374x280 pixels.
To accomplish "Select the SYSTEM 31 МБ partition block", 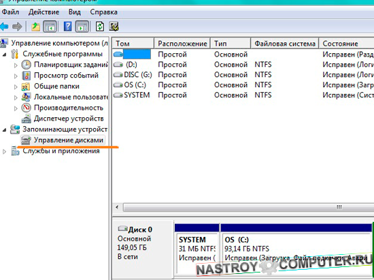I will pyautogui.click(x=197, y=251).
